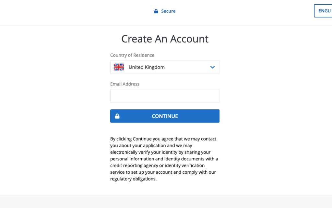Click the Secure link at the top
Screen dimensions: 332x208
[168, 11]
